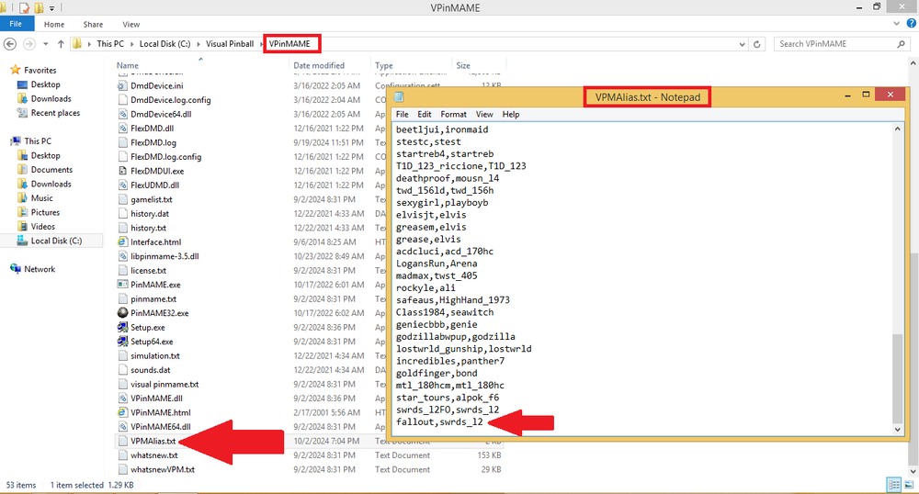Open recent locations dropdown next to navigation arrows
Screen dimensions: 919x494
click(45, 44)
